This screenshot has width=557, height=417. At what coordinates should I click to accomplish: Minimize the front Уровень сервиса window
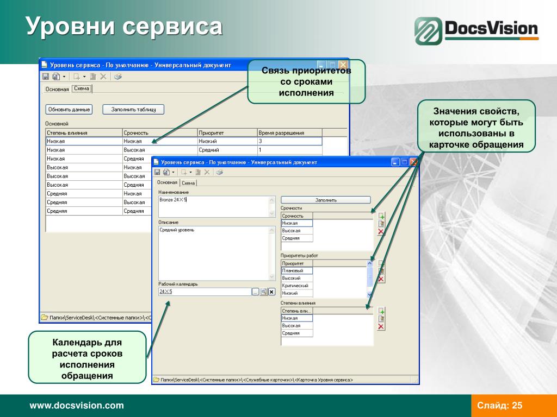395,162
